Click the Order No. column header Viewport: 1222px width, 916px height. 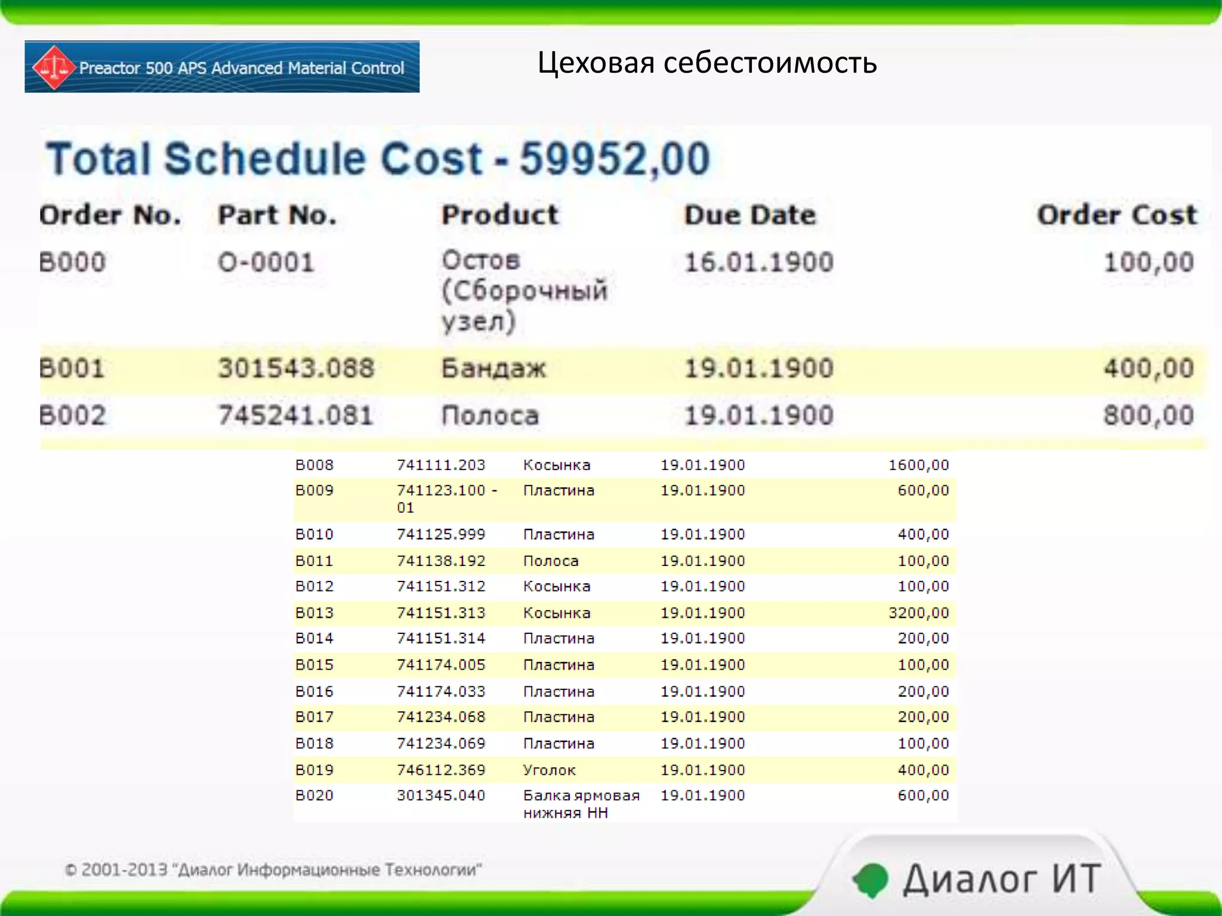point(110,215)
